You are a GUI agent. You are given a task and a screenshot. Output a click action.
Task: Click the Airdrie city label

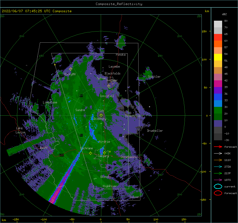tap(104, 142)
